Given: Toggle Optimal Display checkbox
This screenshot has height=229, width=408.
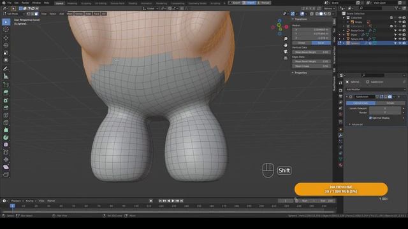Looking at the screenshot, I should (x=370, y=118).
